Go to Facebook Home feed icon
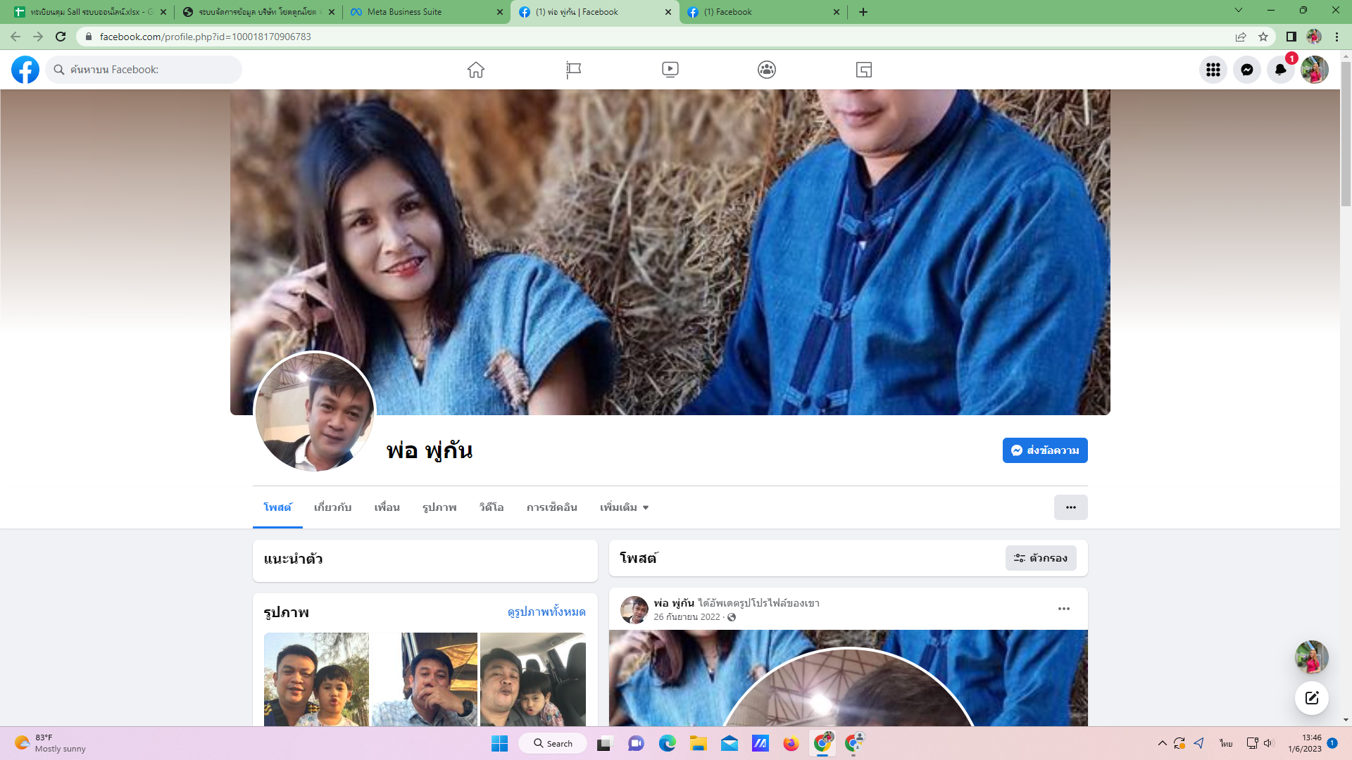This screenshot has height=760, width=1352. 476,70
